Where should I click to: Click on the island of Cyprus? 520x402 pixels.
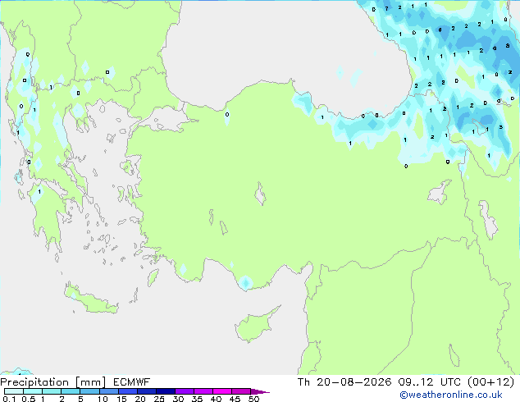(x=255, y=325)
